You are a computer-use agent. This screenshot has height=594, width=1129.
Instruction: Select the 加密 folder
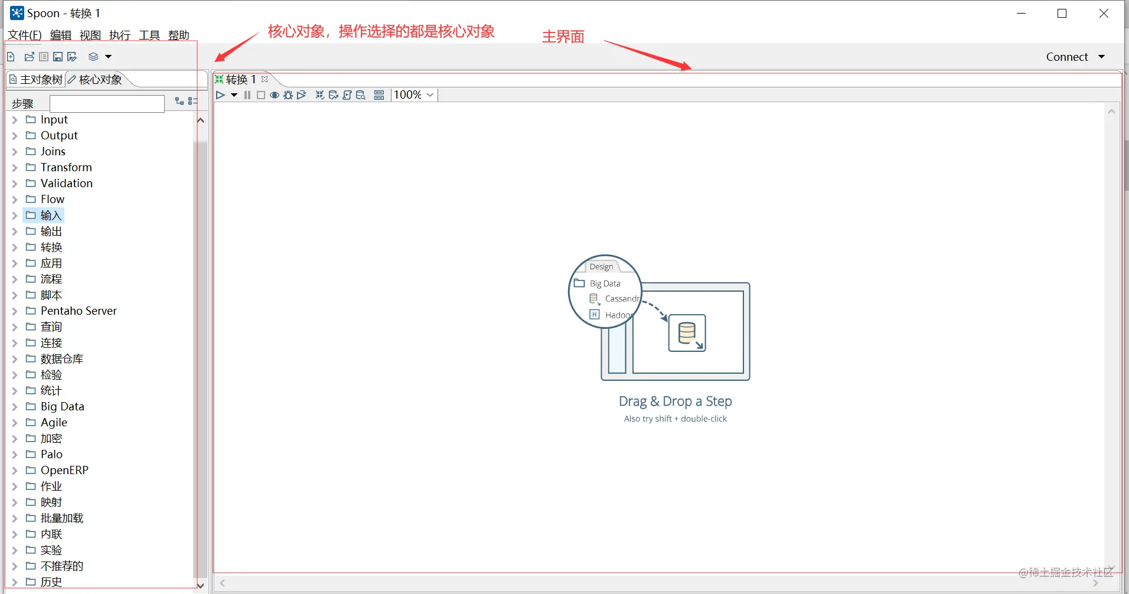pos(51,439)
